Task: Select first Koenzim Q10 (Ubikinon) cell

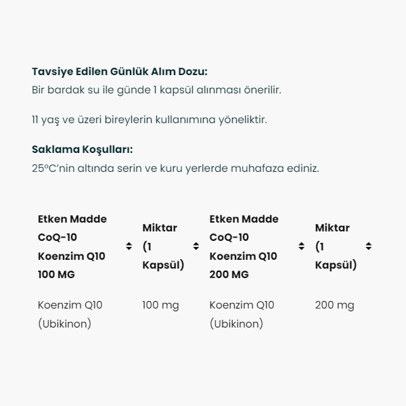Action: point(70,315)
